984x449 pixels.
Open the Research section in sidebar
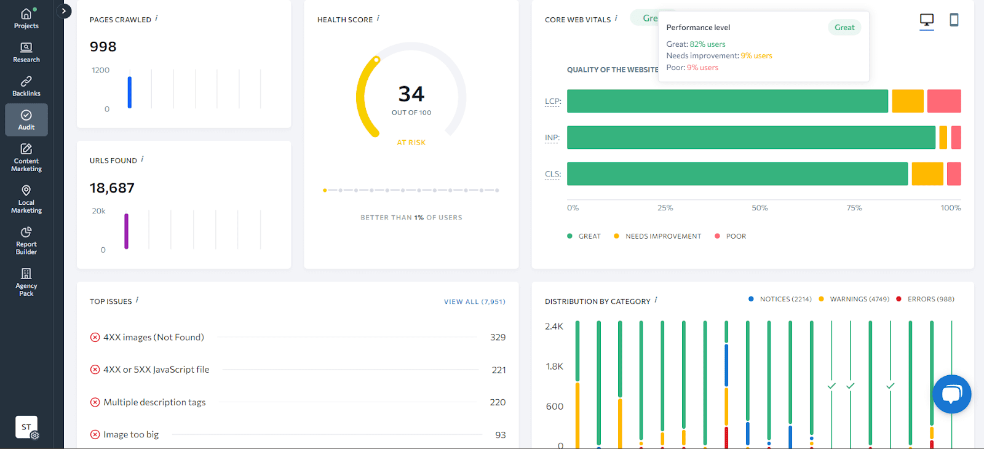[x=26, y=52]
